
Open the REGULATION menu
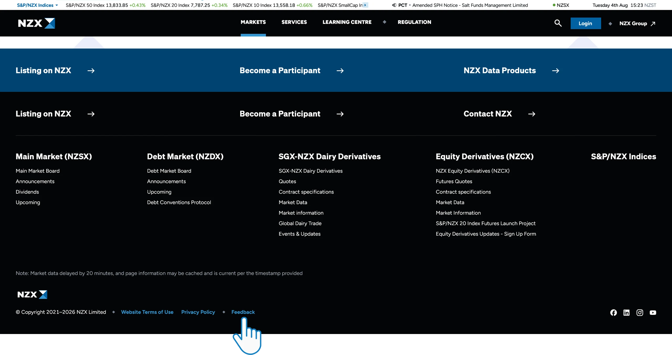click(x=414, y=22)
